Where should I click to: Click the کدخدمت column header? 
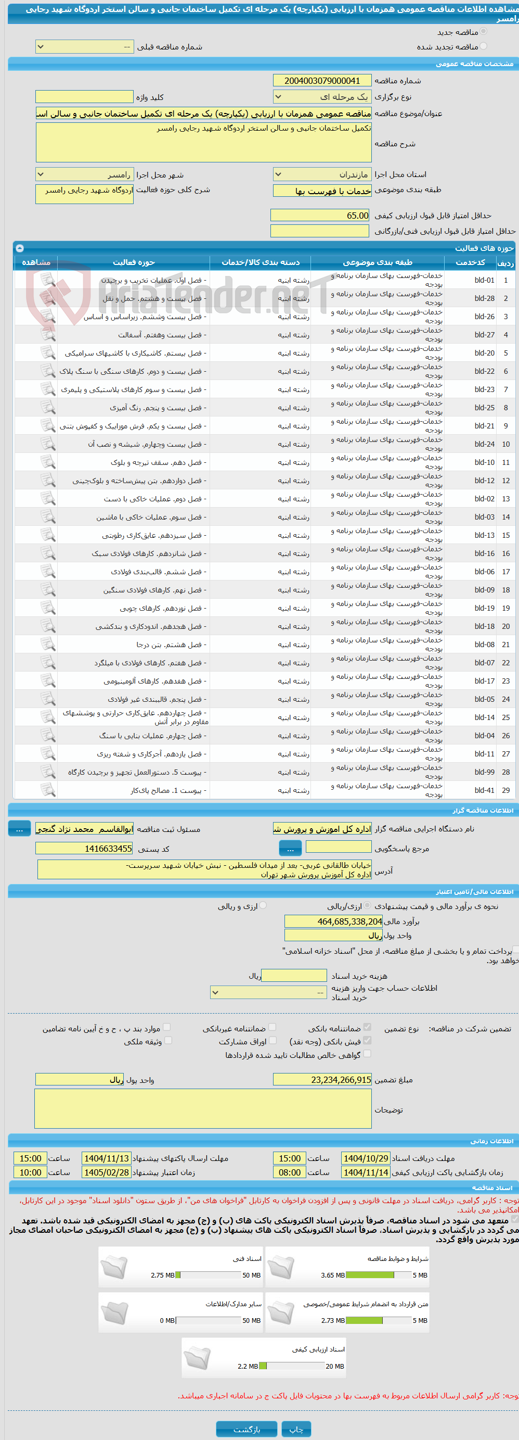click(471, 262)
